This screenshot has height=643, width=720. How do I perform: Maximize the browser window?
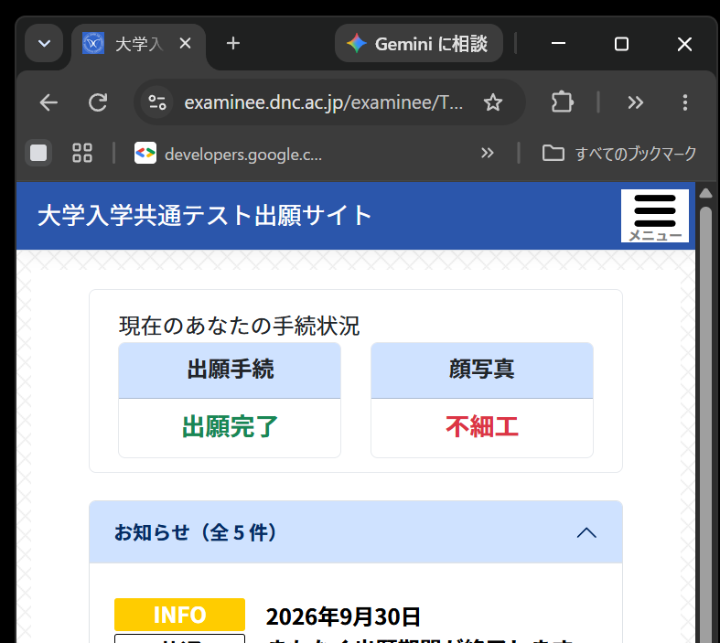pos(621,44)
